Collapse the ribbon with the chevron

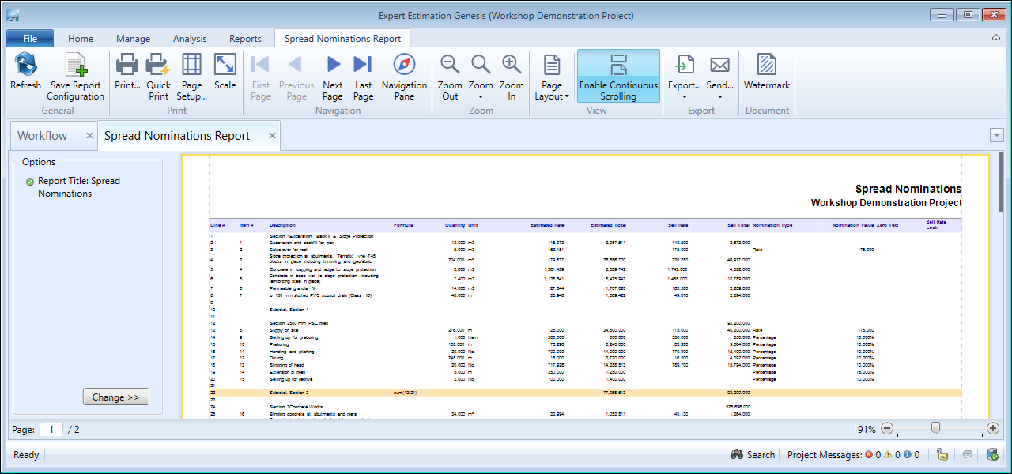tap(996, 38)
